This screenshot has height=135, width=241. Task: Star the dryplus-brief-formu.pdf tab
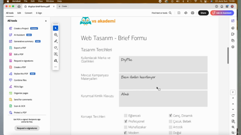pos(26,6)
